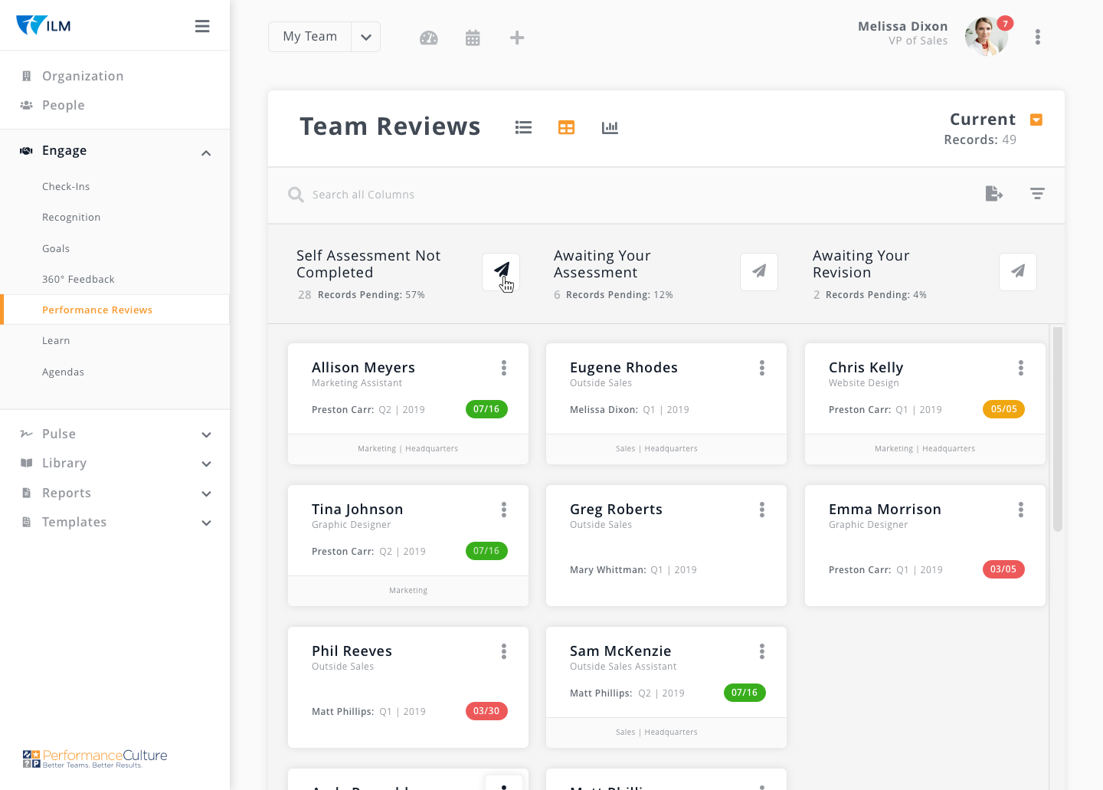Open the dashboard gauge icon
Screen dimensions: 1103x790
(x=429, y=38)
